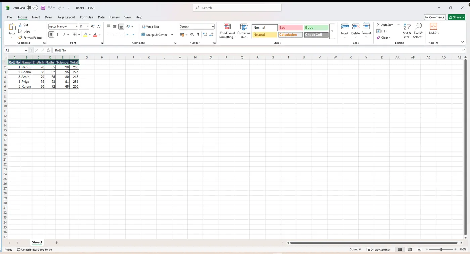Click the Format cells icon
Viewport: 470px width, 254px height.
[x=366, y=26]
